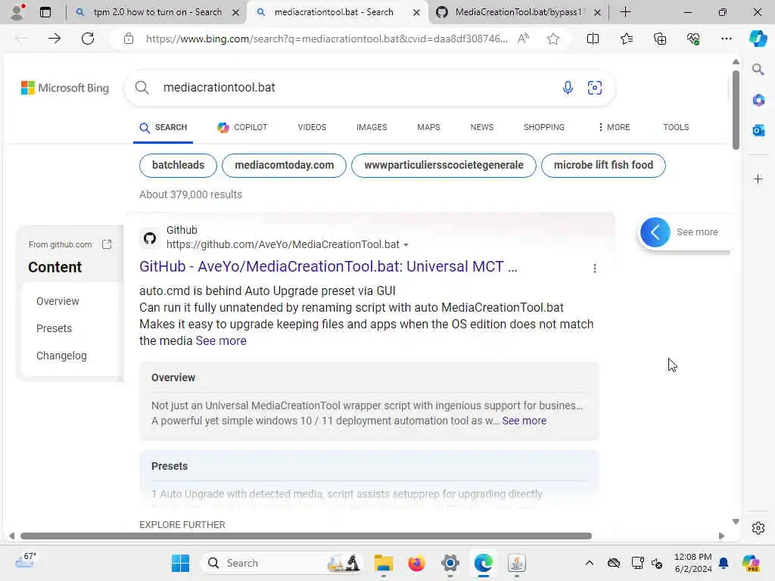Open the Favorites list
Image resolution: width=775 pixels, height=581 pixels.
tap(626, 39)
